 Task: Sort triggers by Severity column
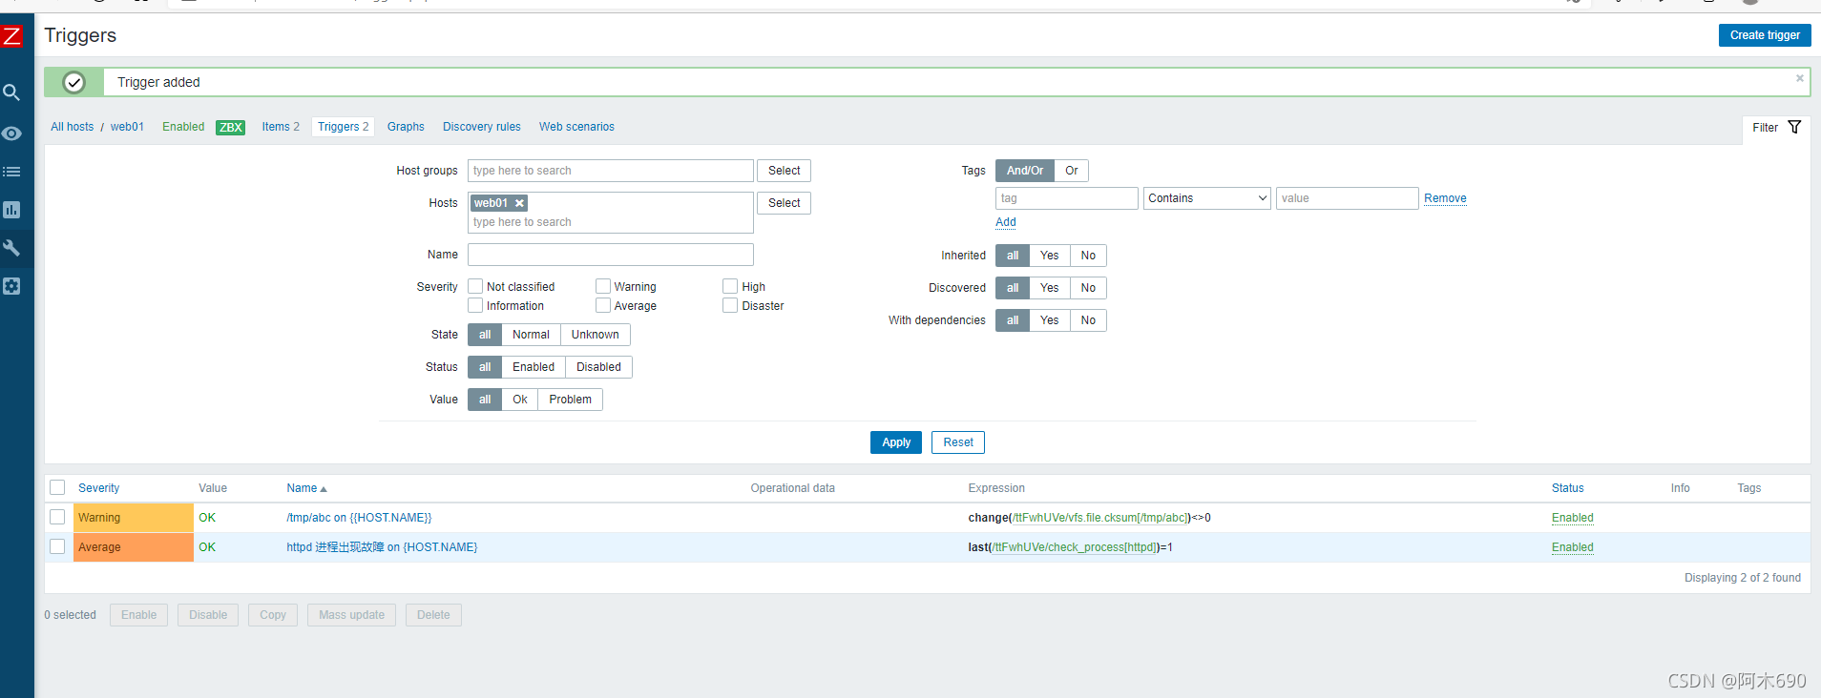99,488
